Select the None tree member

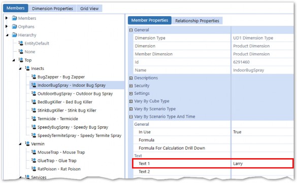click(x=30, y=52)
